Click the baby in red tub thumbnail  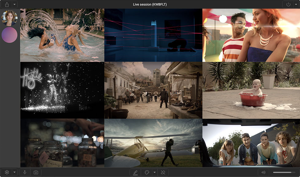click(x=251, y=90)
